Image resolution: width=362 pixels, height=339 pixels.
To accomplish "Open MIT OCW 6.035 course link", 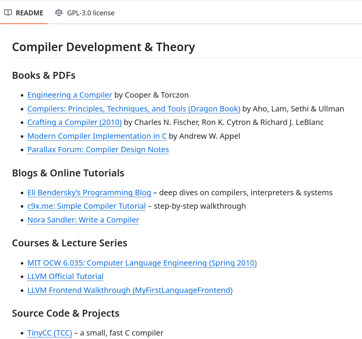I will [x=142, y=263].
